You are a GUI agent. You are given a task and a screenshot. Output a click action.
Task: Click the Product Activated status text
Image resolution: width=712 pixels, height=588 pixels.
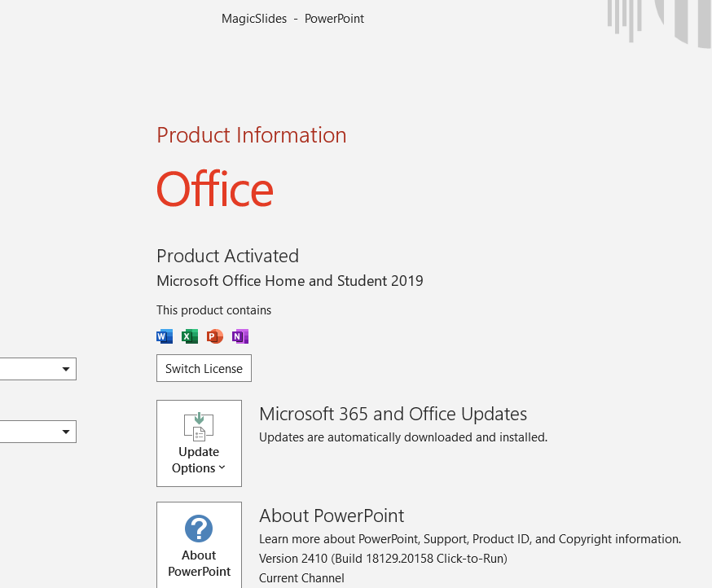coord(227,256)
